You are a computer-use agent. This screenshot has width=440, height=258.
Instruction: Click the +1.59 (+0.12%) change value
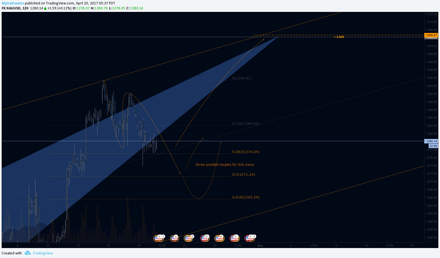coord(59,8)
